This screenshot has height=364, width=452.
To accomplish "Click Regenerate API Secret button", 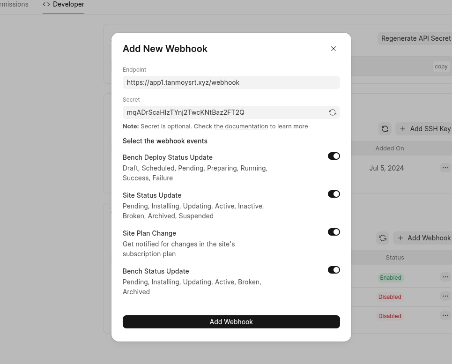I will coord(415,38).
